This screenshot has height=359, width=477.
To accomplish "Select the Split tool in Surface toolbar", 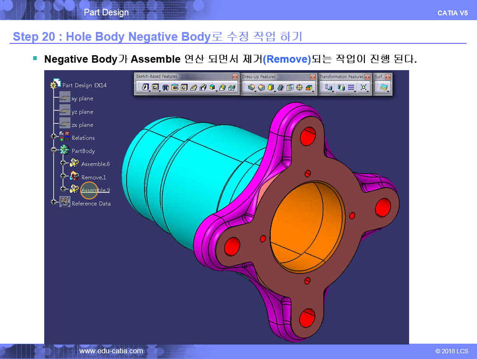I will click(384, 88).
